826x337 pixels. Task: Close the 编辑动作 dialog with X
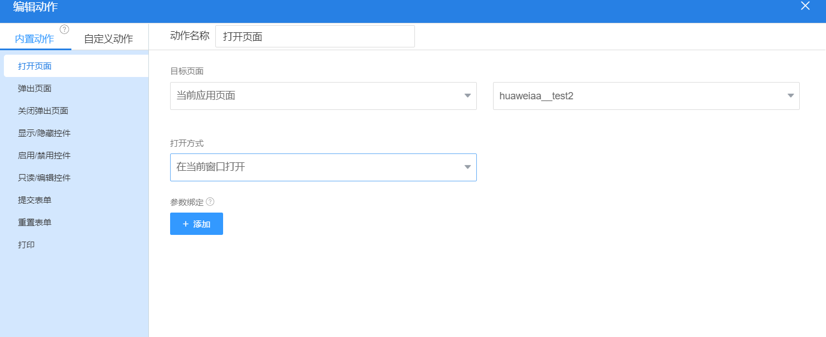pyautogui.click(x=805, y=6)
